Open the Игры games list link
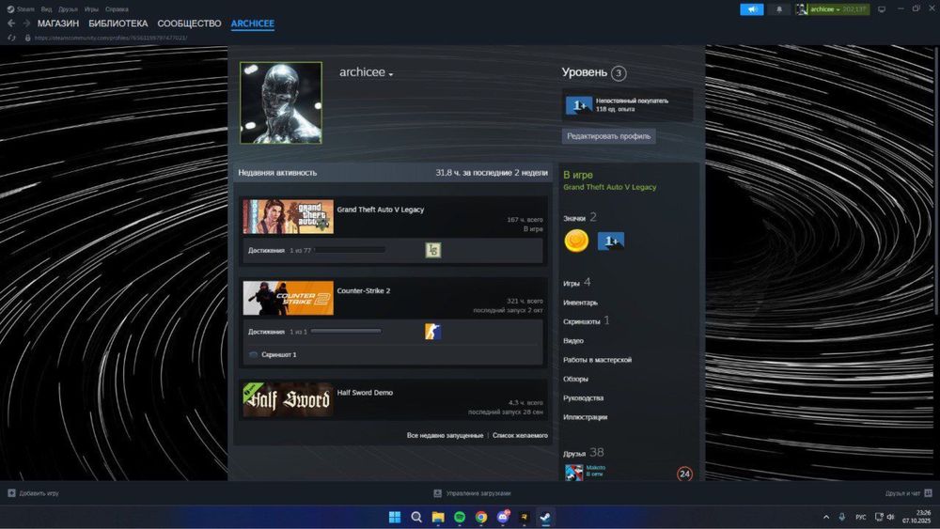The width and height of the screenshot is (940, 529). click(x=572, y=284)
